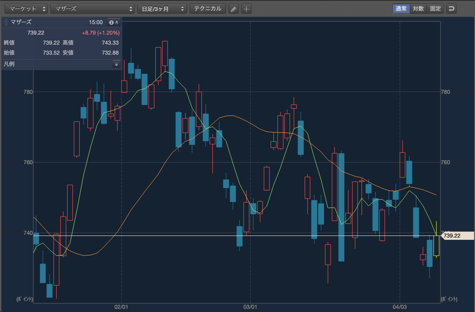475x312 pixels.
Task: Click the 739.22 current price tag
Action: click(457, 236)
